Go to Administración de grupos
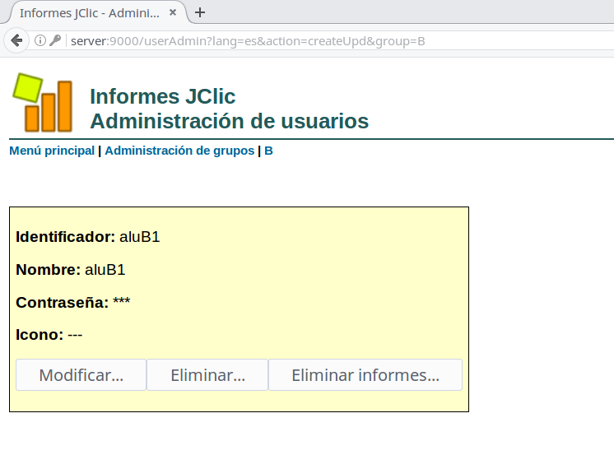This screenshot has height=455, width=614. pos(179,151)
